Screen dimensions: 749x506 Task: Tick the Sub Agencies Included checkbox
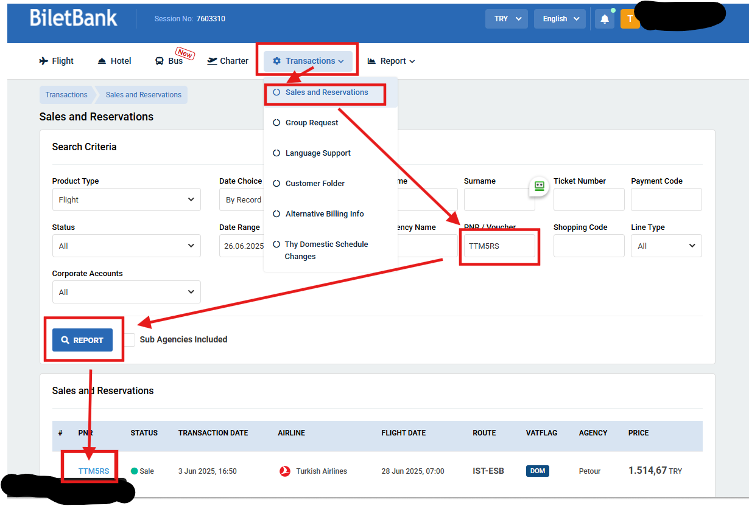129,339
